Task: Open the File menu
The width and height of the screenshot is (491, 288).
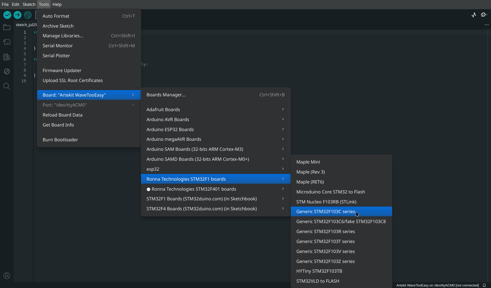Action: click(5, 4)
